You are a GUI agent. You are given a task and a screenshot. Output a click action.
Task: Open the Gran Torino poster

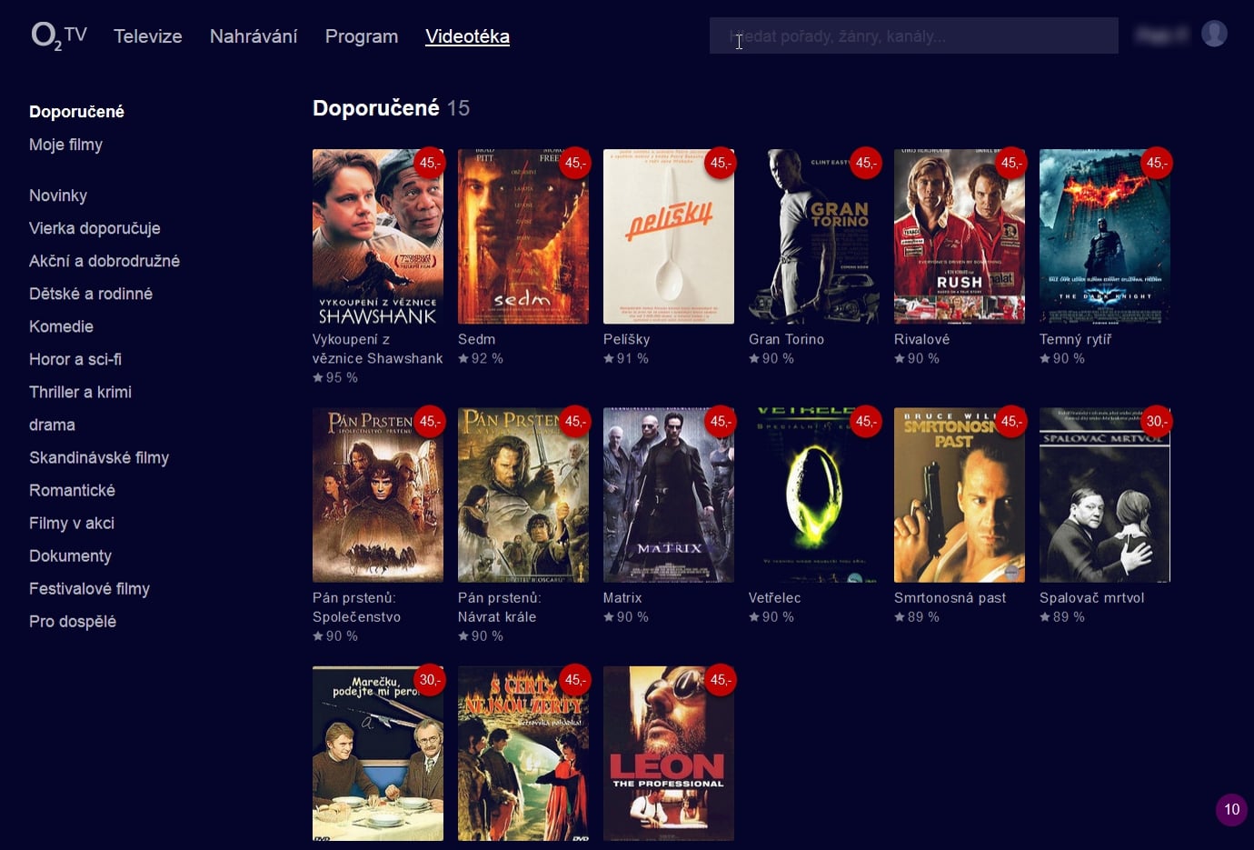[x=814, y=236]
